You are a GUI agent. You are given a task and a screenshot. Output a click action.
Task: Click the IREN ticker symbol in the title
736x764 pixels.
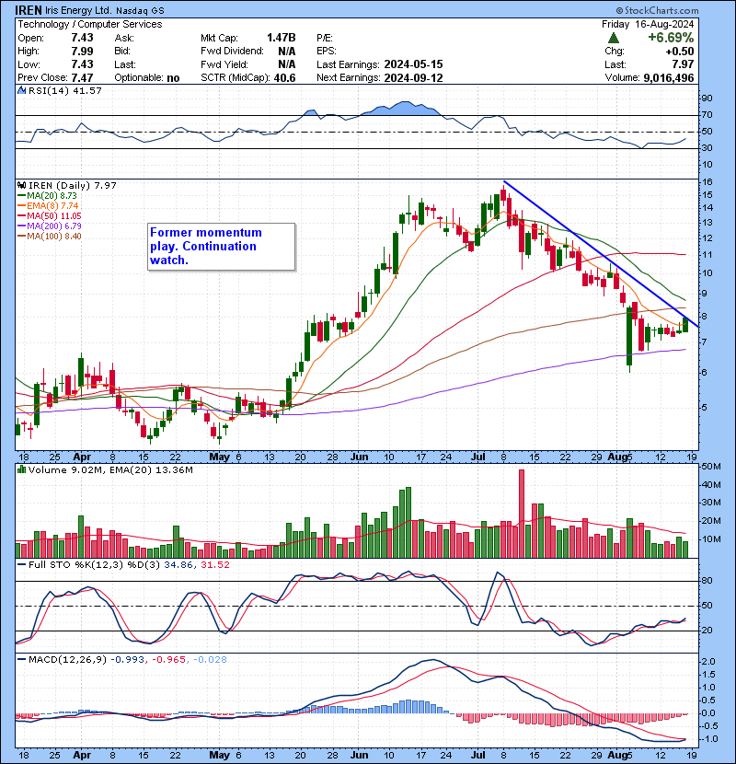29,10
